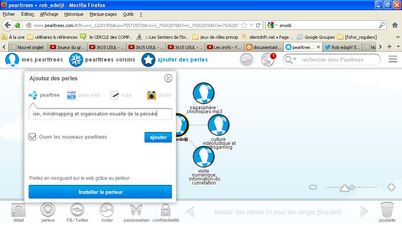Select the rob_edelji root pearl
The width and height of the screenshot is (402, 235).
pos(182,125)
